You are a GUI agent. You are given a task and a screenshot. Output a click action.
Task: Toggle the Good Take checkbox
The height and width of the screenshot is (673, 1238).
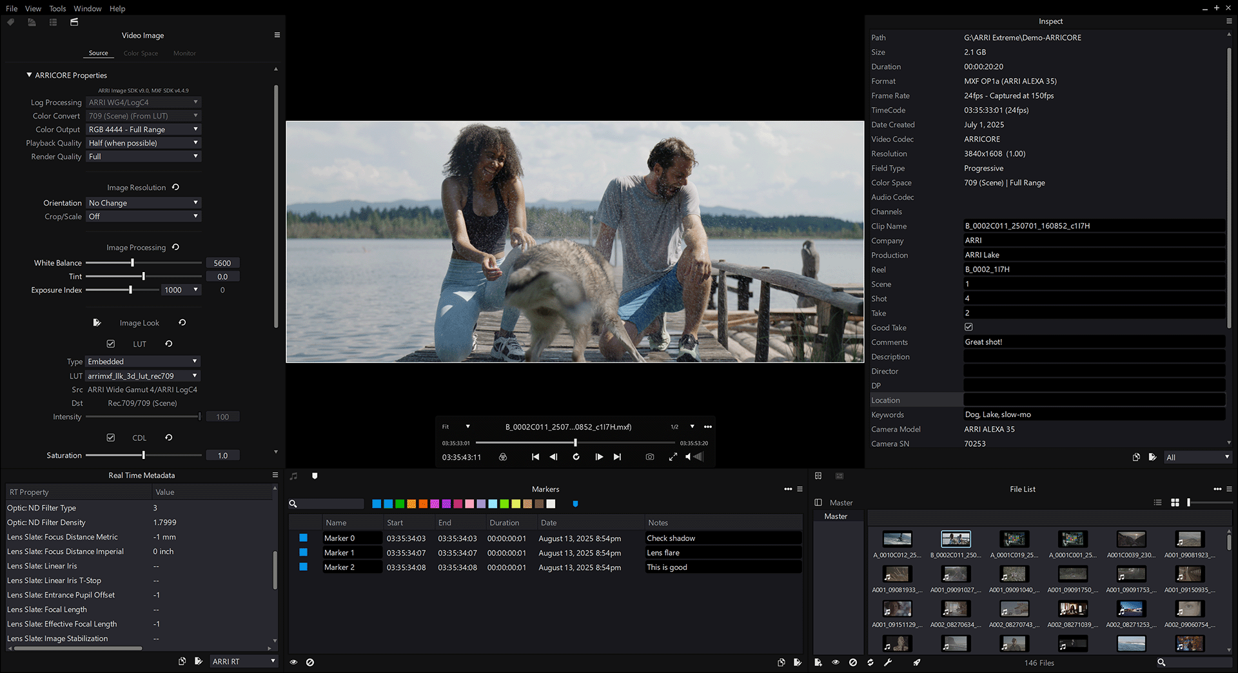(x=968, y=327)
